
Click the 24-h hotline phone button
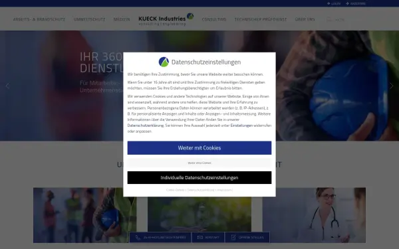(160, 237)
